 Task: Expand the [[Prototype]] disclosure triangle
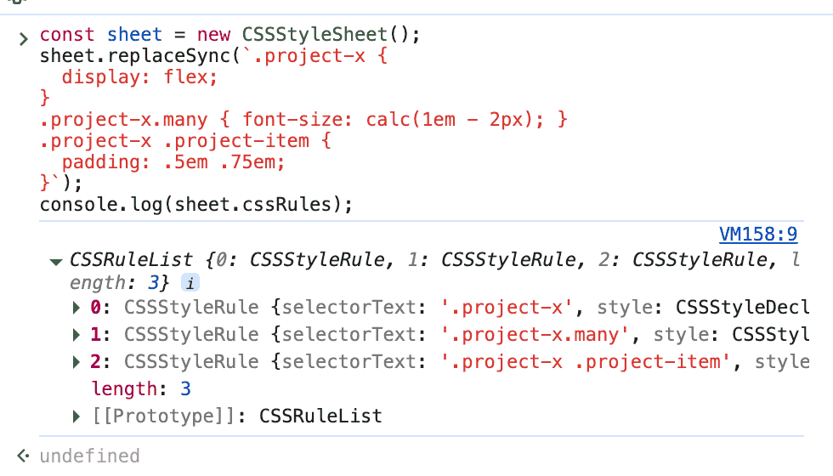[78, 416]
